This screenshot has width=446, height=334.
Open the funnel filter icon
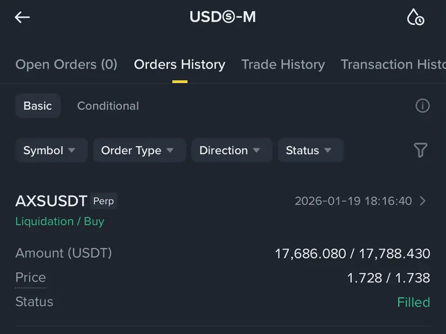(x=420, y=151)
